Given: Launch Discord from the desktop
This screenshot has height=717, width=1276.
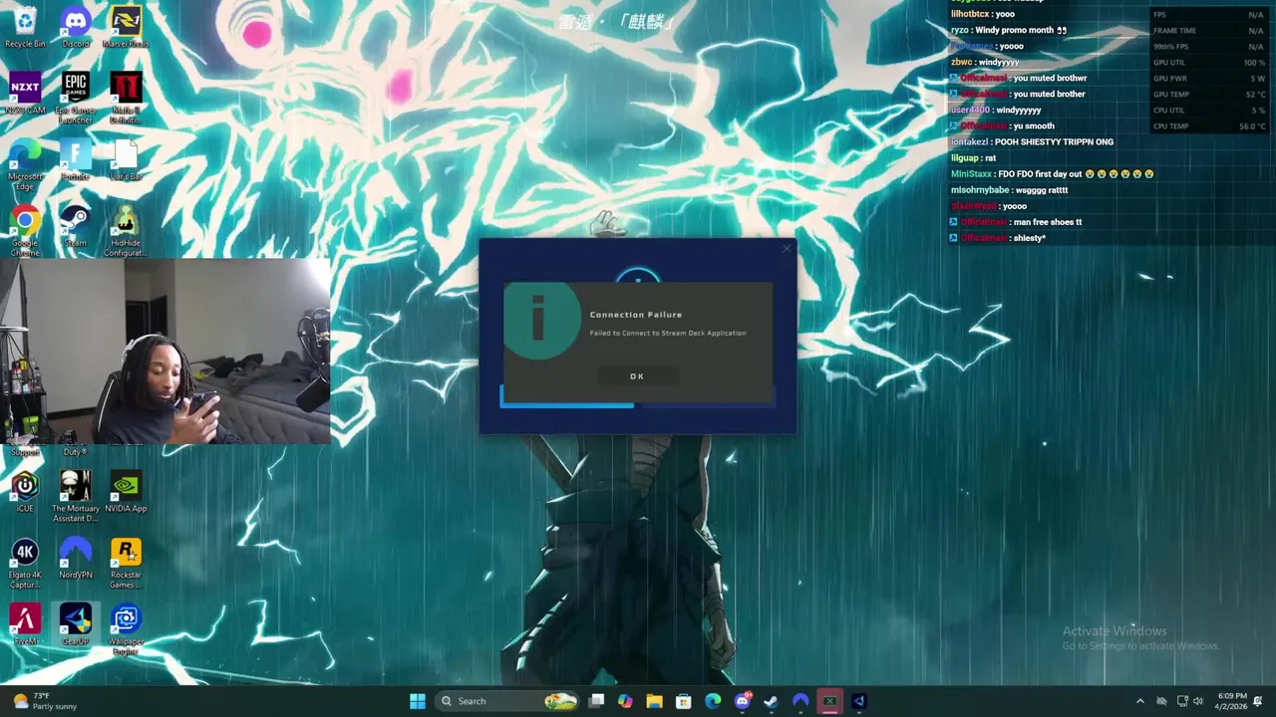Looking at the screenshot, I should click(76, 27).
